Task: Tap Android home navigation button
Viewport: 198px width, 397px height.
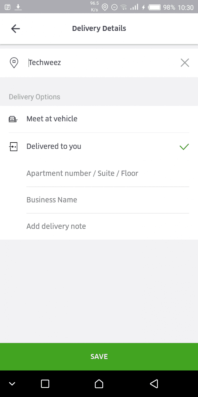Action: pos(99,384)
